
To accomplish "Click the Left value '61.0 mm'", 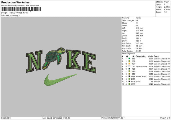I will [x=139, y=28].
